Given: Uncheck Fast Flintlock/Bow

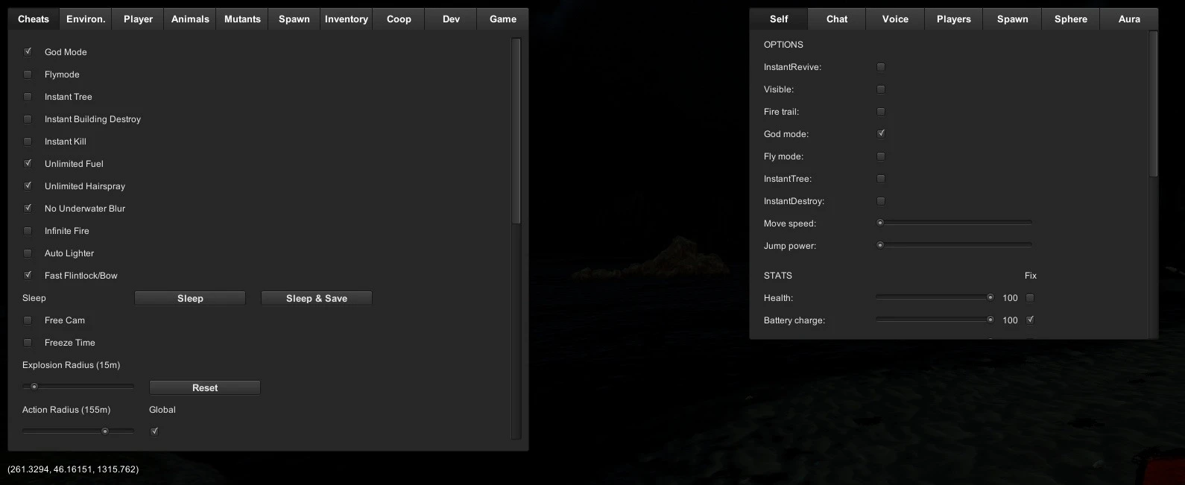Looking at the screenshot, I should point(28,276).
